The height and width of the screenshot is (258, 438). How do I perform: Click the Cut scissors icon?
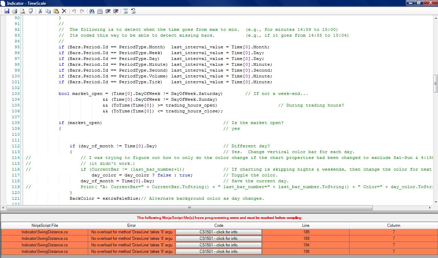(x=40, y=11)
